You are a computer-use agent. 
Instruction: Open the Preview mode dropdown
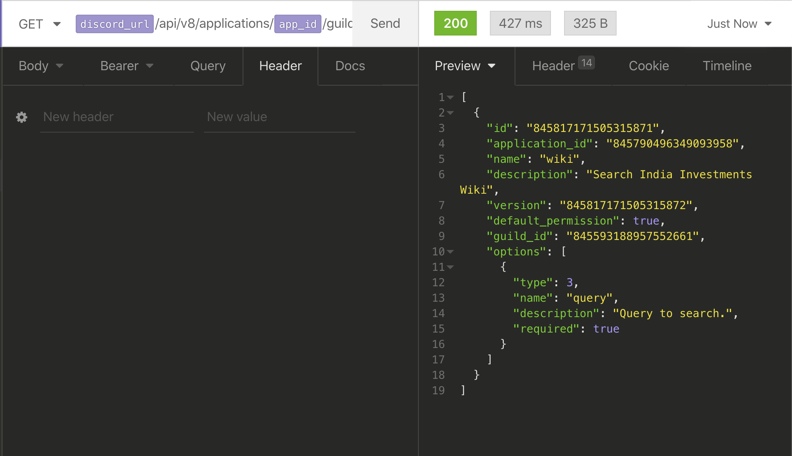[x=465, y=66]
